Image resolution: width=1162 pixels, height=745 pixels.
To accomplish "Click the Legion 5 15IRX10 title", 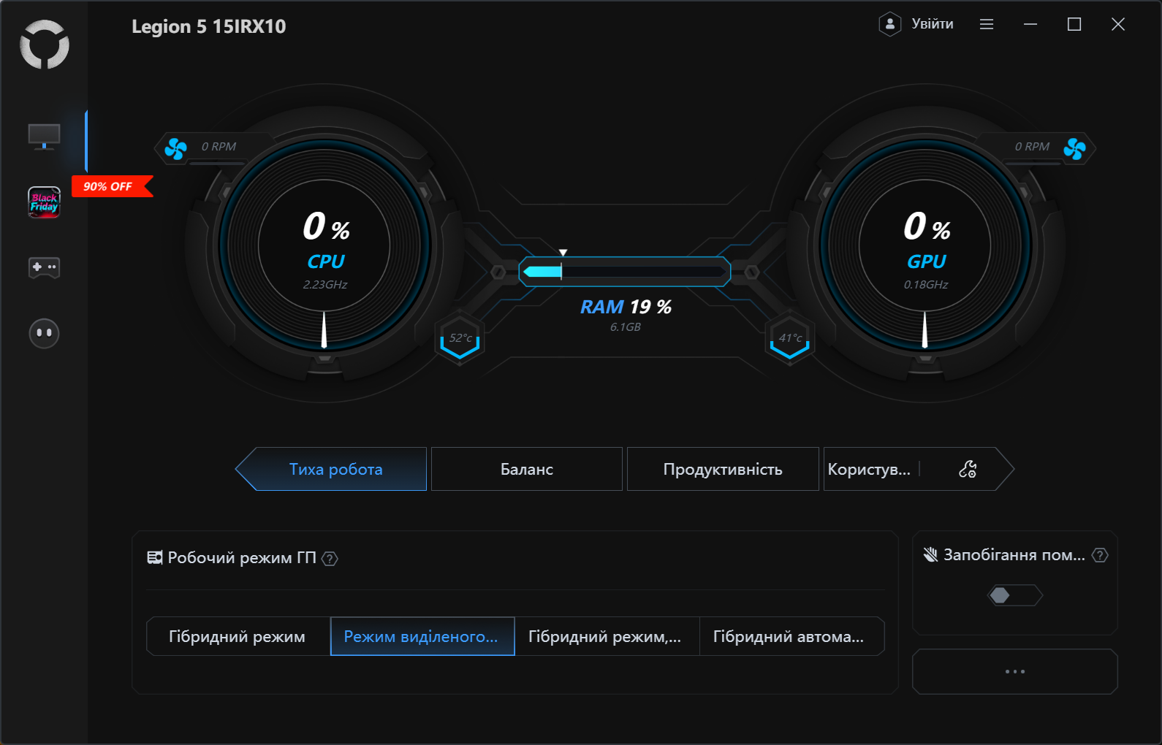I will pos(209,26).
